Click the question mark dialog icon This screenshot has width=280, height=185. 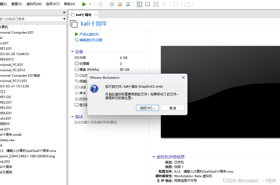tap(94, 88)
